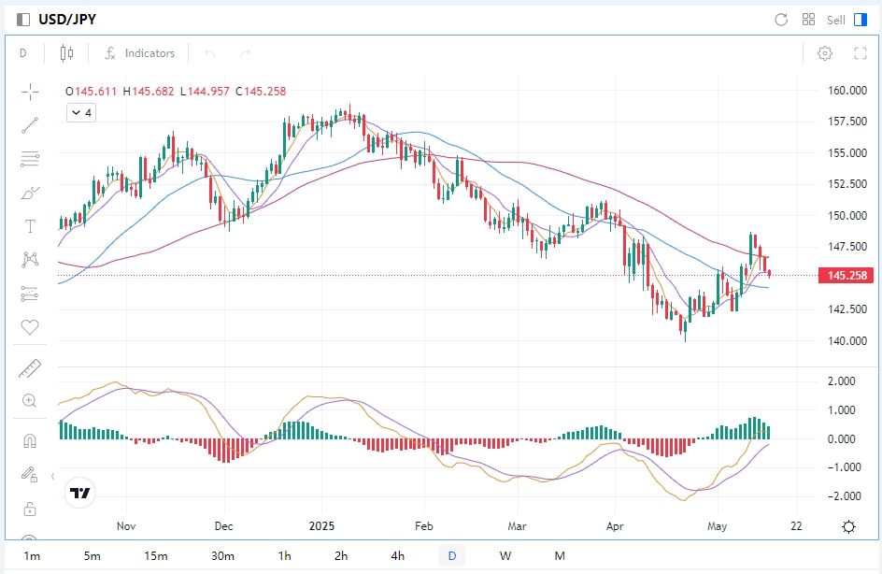Click the 2025 label on time axis

pos(321,526)
